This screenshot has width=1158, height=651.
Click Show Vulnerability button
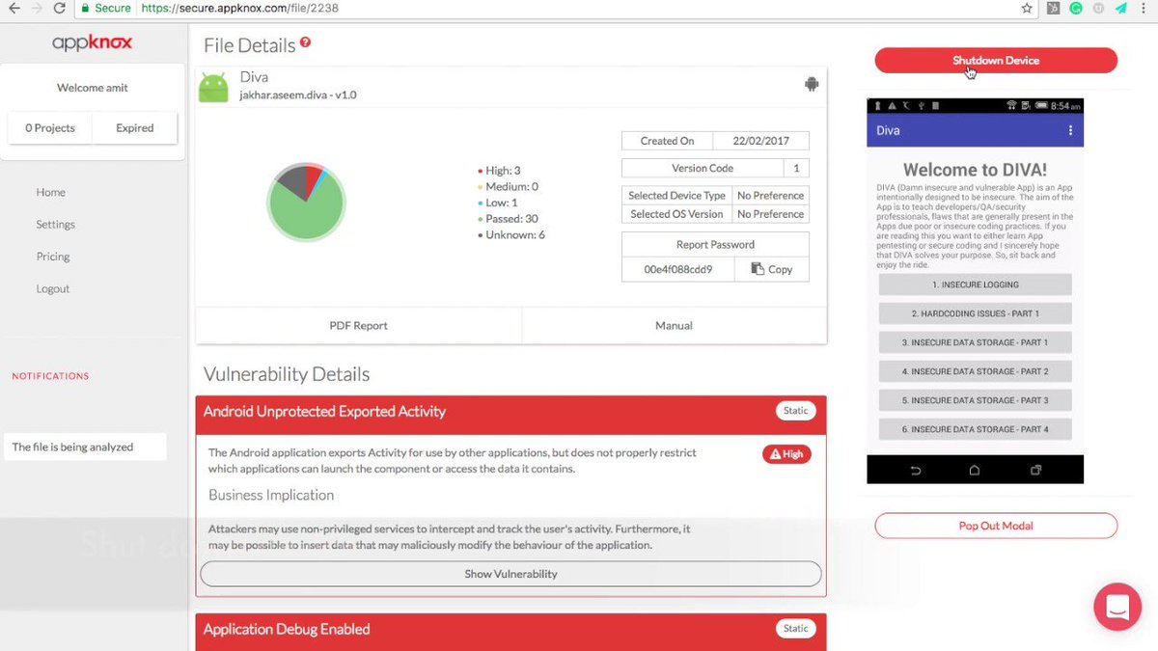point(510,574)
